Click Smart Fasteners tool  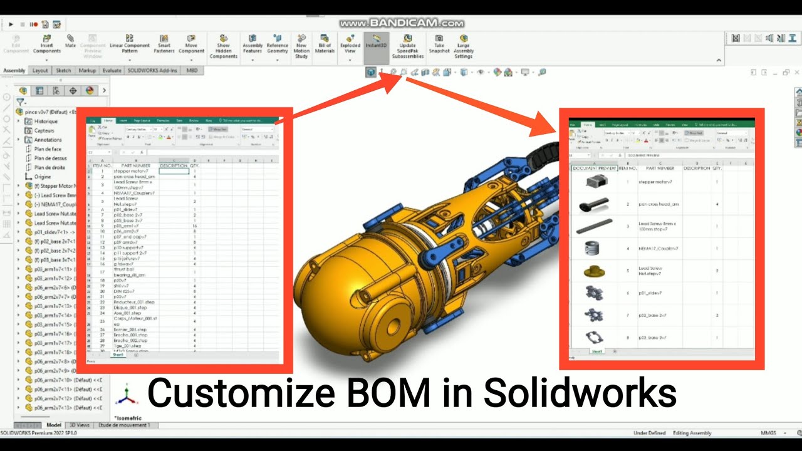tap(164, 44)
